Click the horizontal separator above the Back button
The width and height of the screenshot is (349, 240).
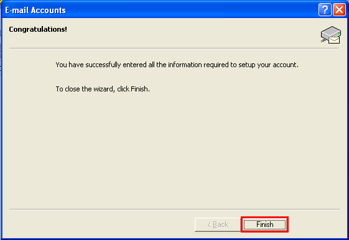[175, 209]
